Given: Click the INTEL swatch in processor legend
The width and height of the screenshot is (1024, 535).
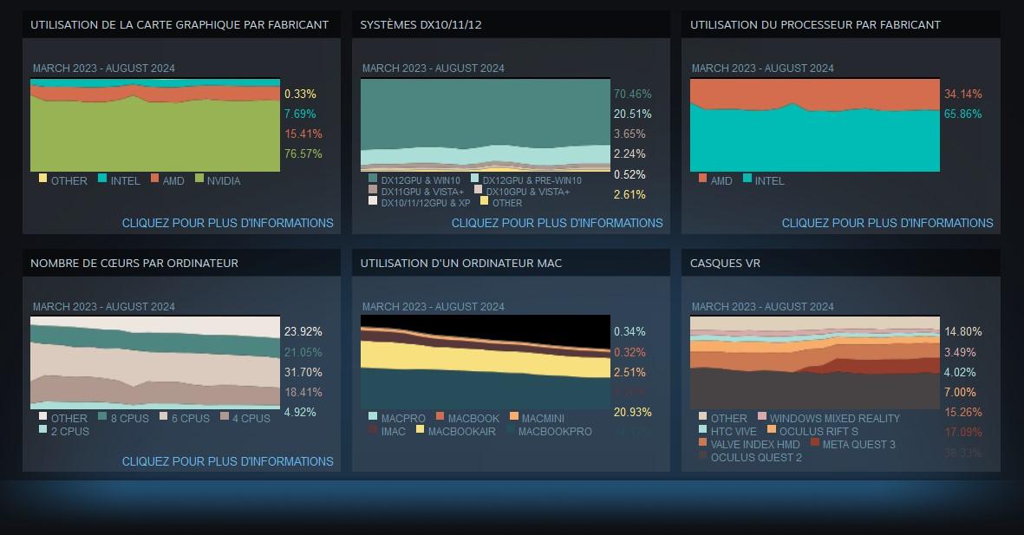Looking at the screenshot, I should coord(747,179).
